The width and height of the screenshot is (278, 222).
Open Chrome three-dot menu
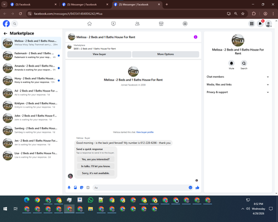[273, 14]
